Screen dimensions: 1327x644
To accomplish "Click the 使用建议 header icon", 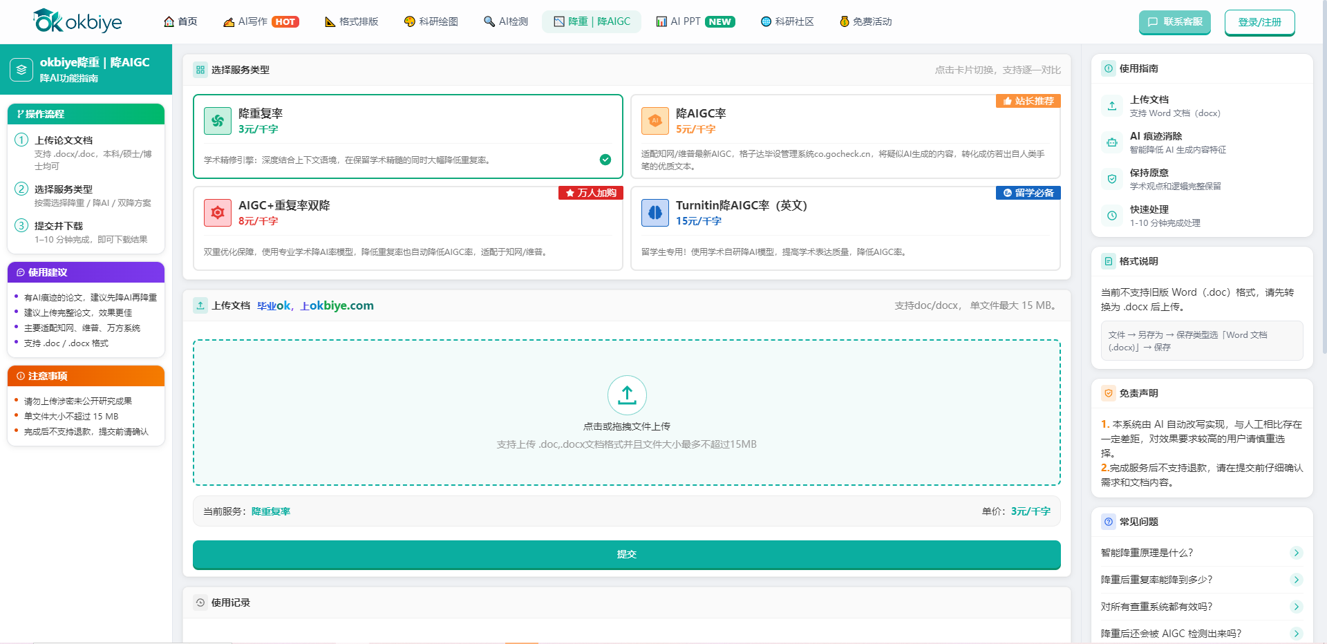I will (x=21, y=272).
